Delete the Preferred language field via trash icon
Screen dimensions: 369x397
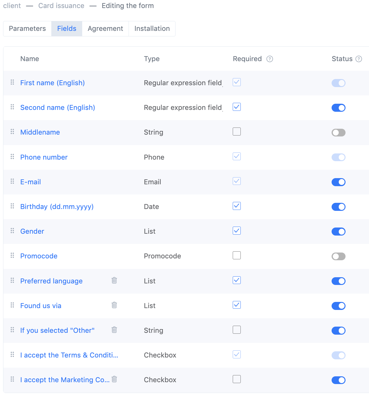114,280
